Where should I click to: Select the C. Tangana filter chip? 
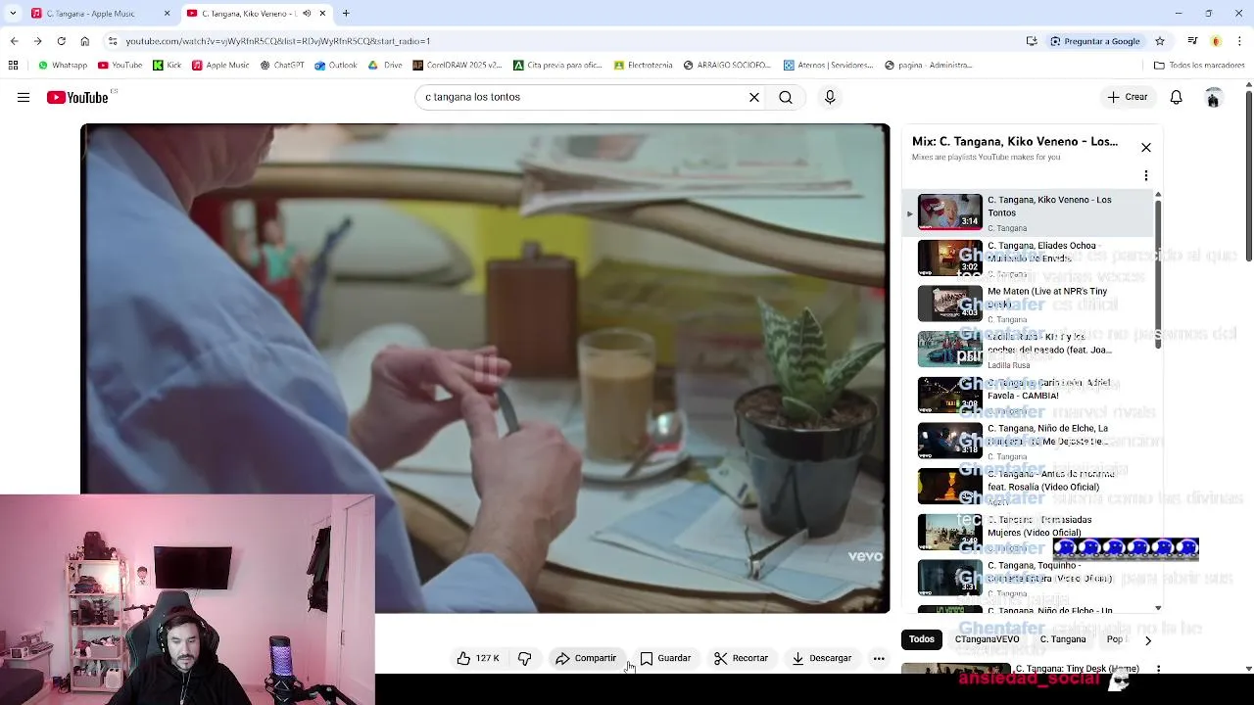(x=1063, y=639)
